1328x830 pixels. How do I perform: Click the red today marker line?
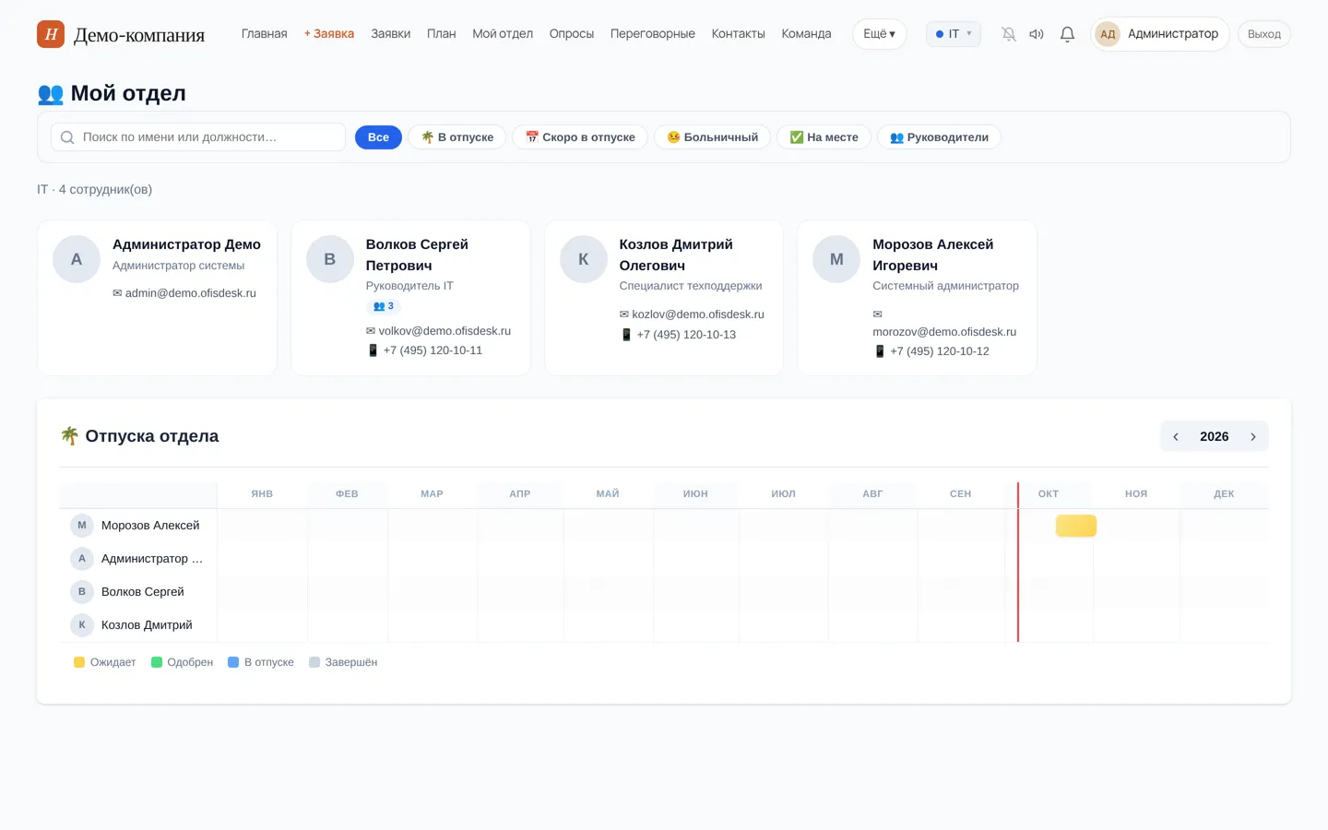click(x=1018, y=562)
